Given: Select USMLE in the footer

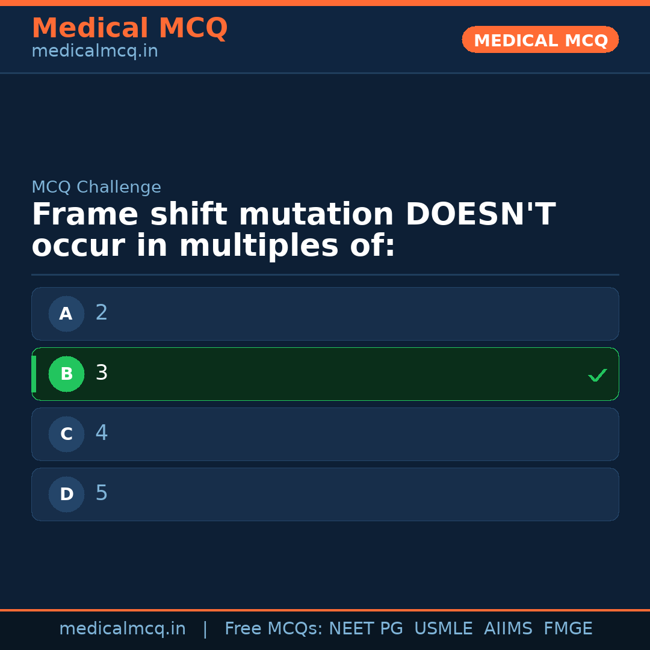Looking at the screenshot, I should pos(443,629).
